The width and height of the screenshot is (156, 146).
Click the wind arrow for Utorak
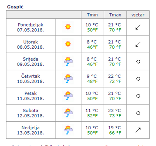[x=138, y=44]
